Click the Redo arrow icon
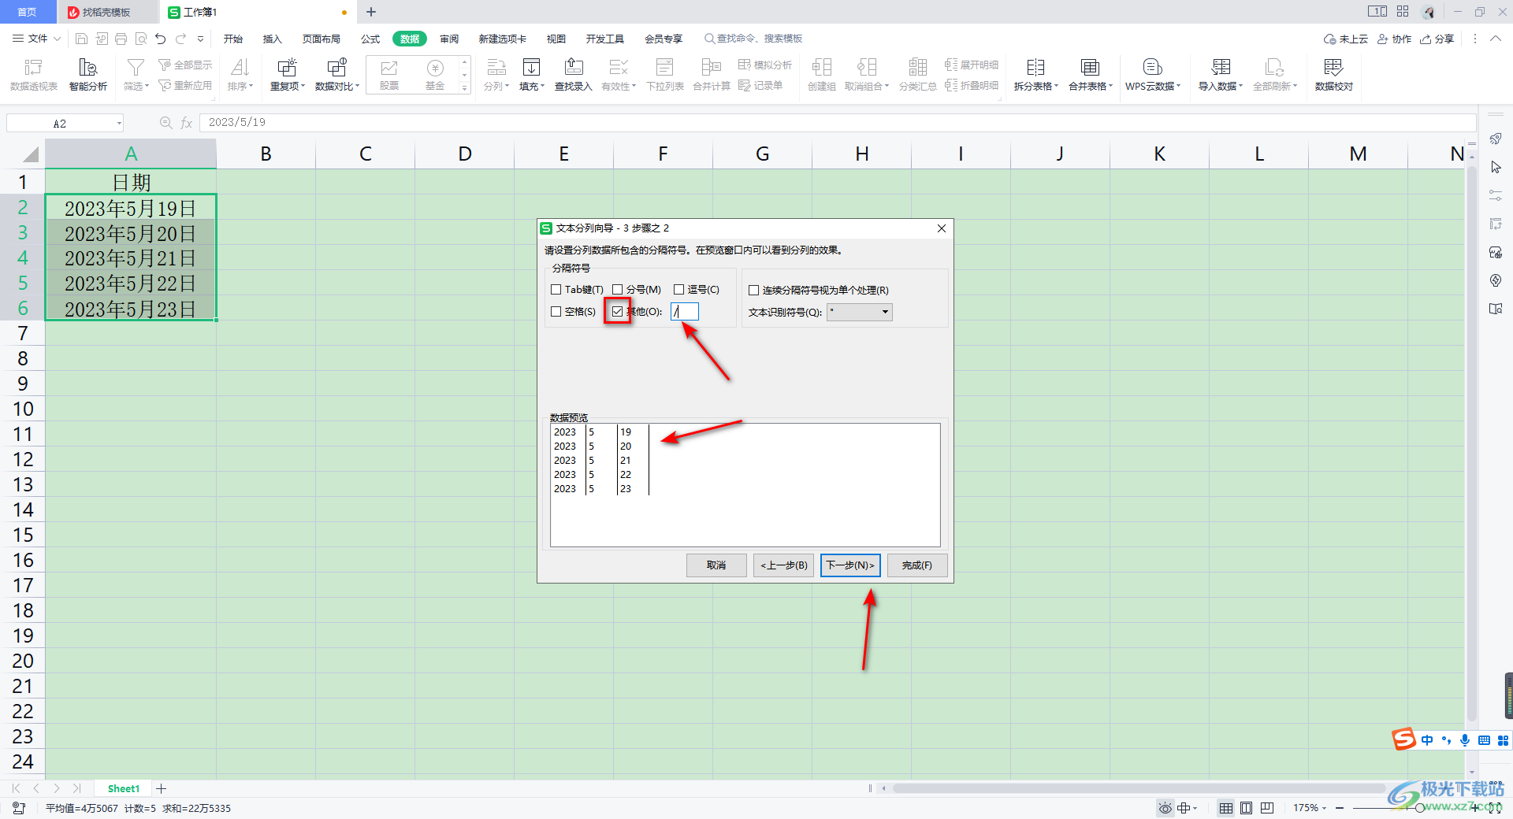Screen dimensions: 1513x819 coord(181,39)
